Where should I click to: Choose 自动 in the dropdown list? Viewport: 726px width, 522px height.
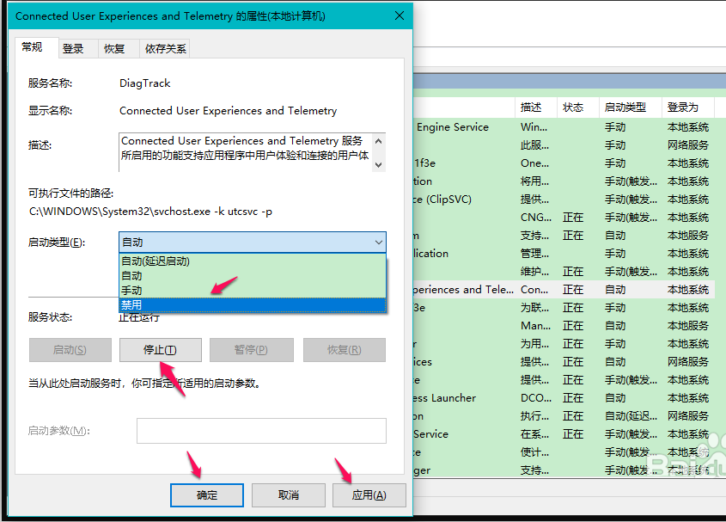point(253,276)
